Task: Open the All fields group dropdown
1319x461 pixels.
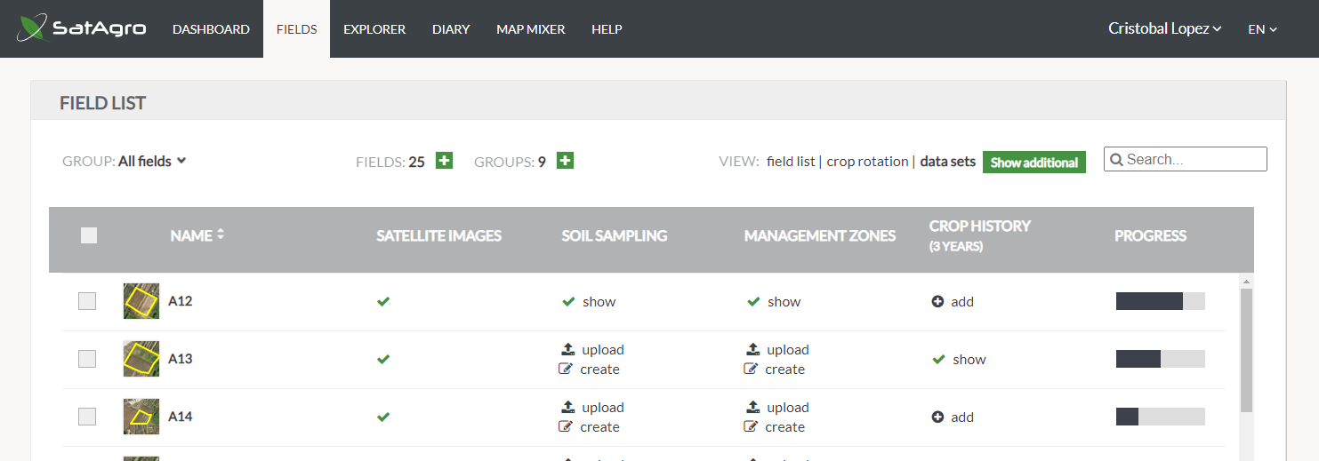Action: point(152,162)
